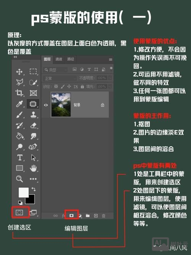Reset to default black and white colors
Image resolution: width=191 pixels, height=255 pixels.
(20, 203)
